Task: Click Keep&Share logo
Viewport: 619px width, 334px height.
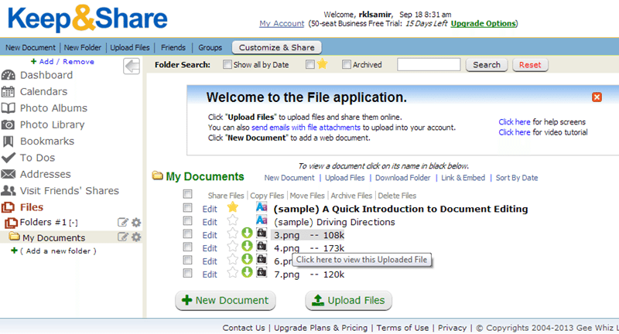Action: pyautogui.click(x=87, y=19)
